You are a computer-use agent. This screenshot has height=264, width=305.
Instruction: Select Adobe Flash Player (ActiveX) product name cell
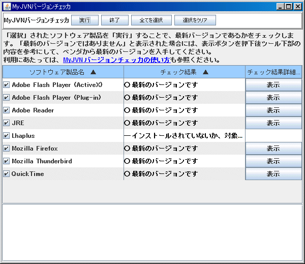point(63,84)
